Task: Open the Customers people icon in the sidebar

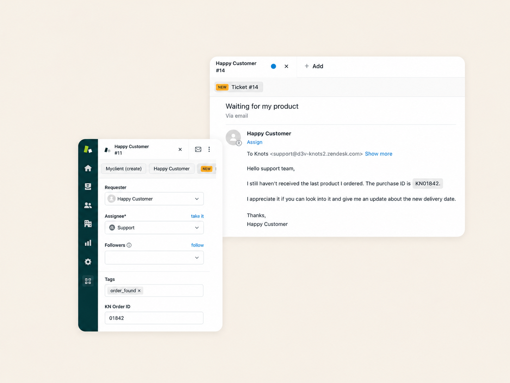Action: coord(88,205)
